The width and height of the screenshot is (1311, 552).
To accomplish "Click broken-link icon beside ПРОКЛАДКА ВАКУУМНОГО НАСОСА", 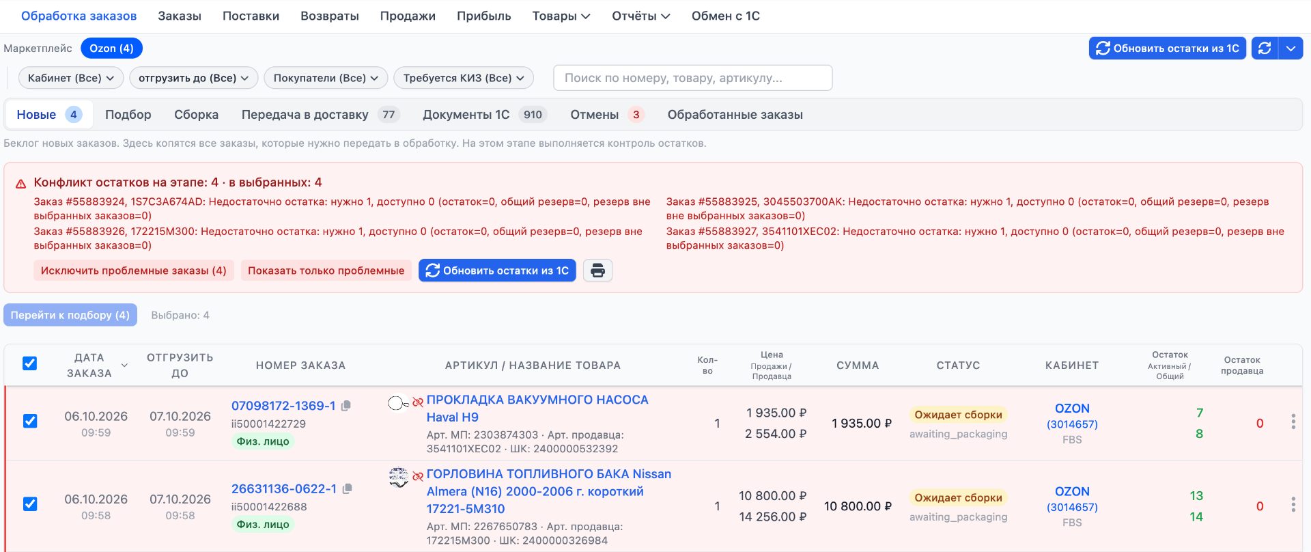I will (x=418, y=402).
